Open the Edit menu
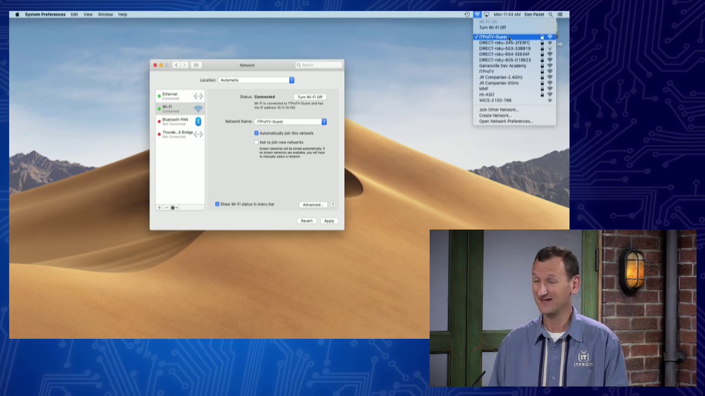Viewport: 705px width, 396px height. point(74,14)
